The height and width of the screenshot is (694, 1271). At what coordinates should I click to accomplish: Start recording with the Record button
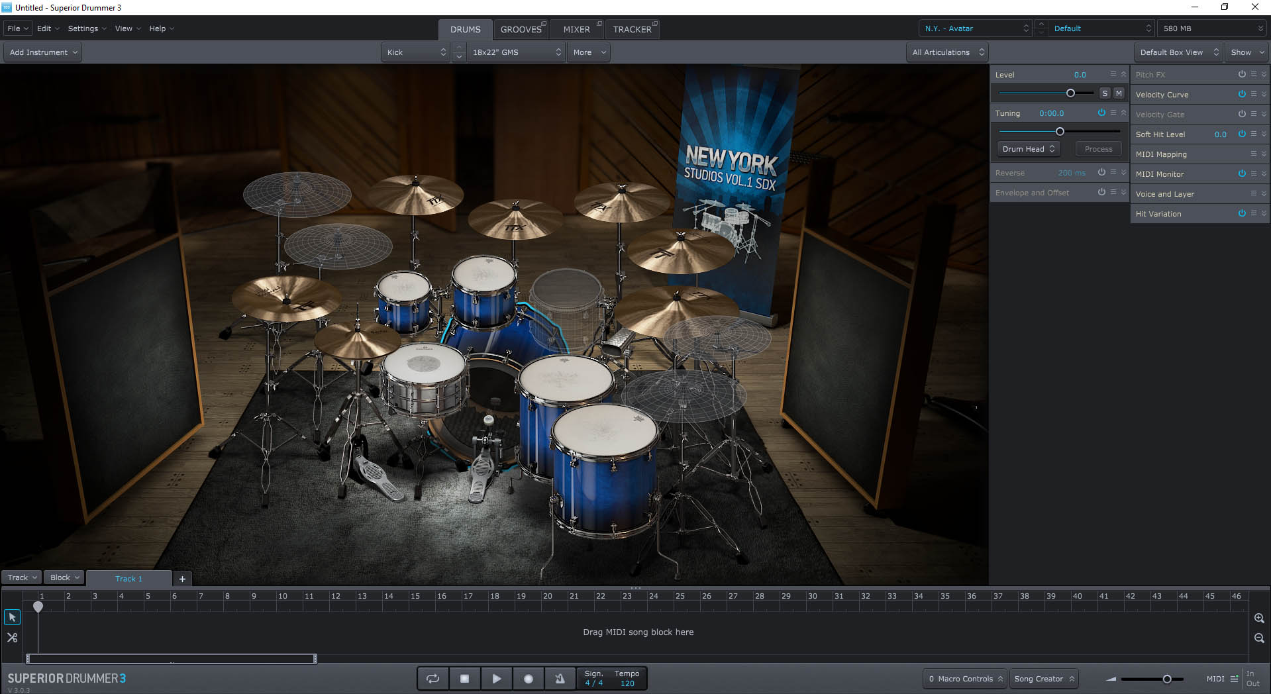pos(528,678)
